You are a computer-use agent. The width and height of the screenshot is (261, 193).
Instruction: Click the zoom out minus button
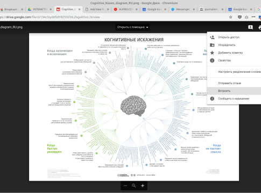pyautogui.click(x=125, y=185)
